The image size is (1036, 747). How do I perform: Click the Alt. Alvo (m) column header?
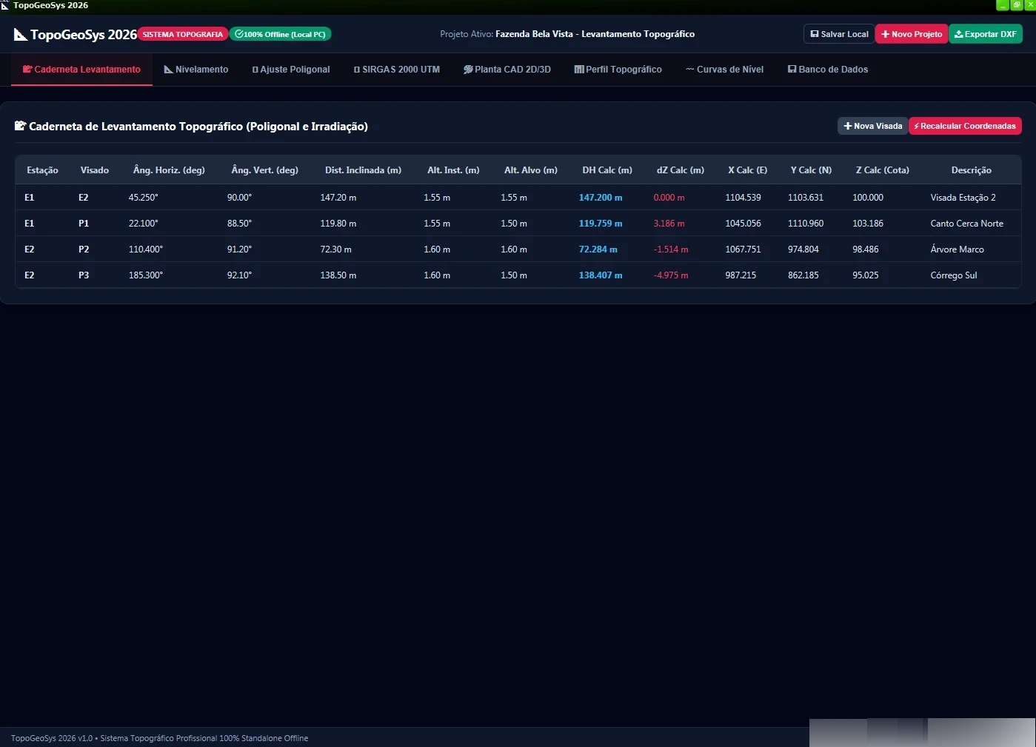point(531,170)
